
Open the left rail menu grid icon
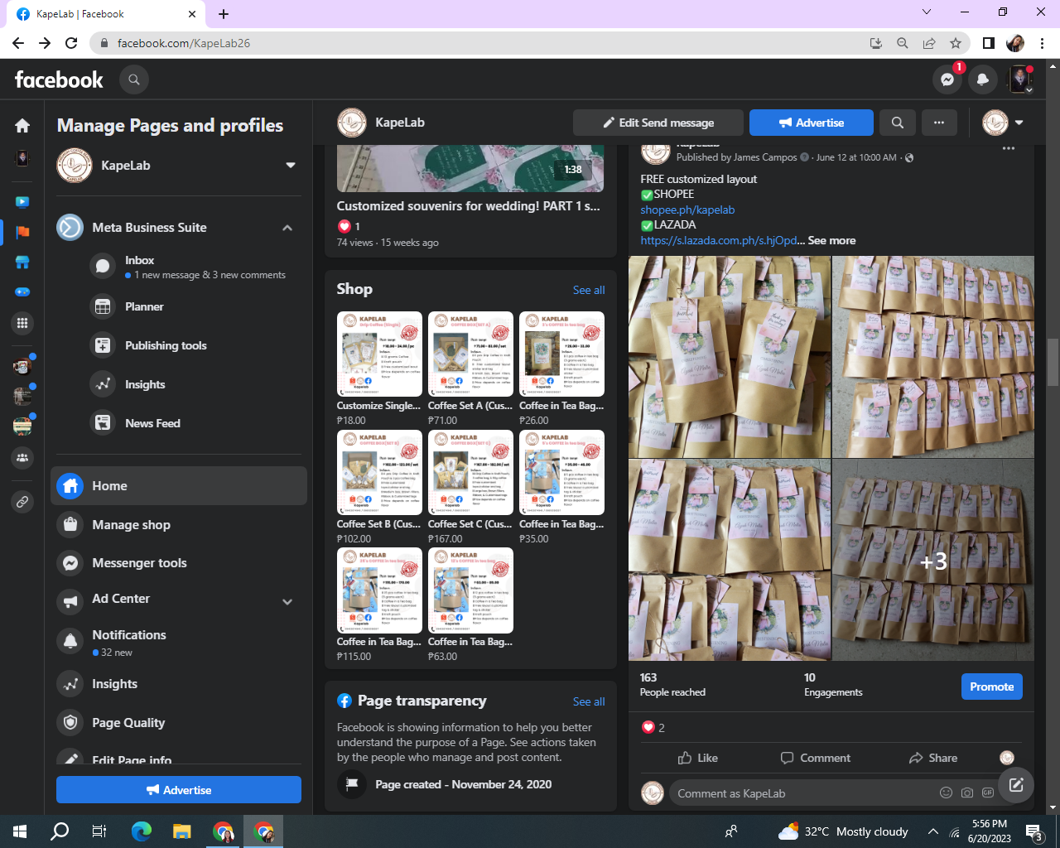pos(22,323)
